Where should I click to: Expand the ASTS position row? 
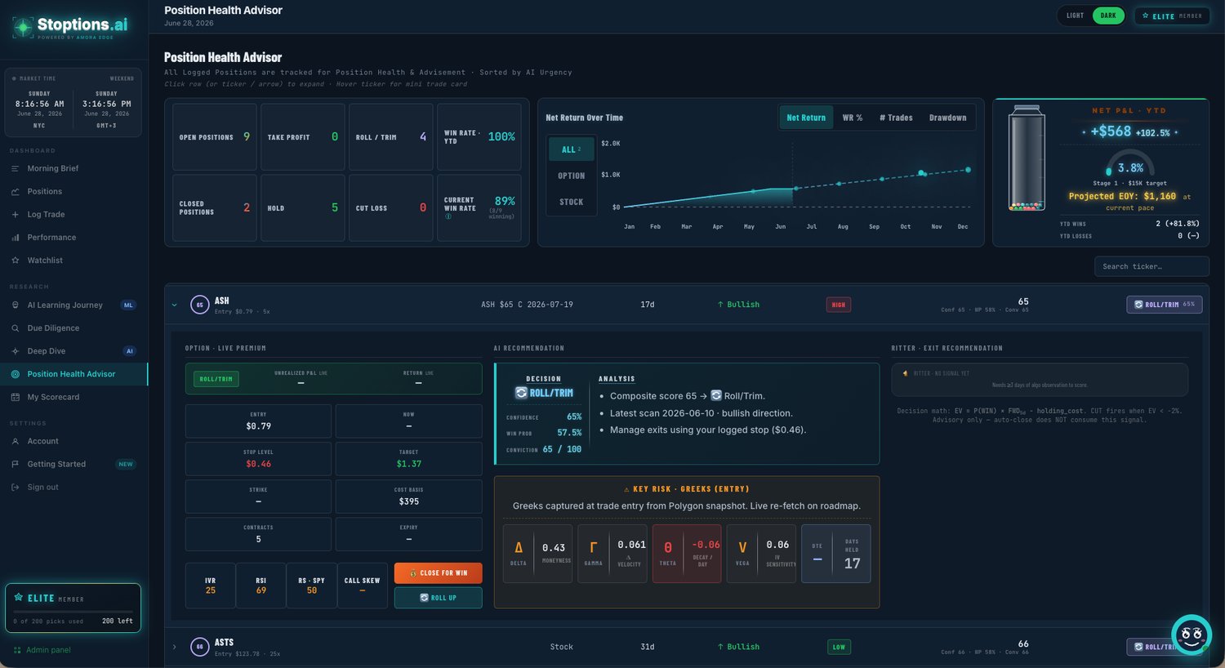(x=174, y=647)
